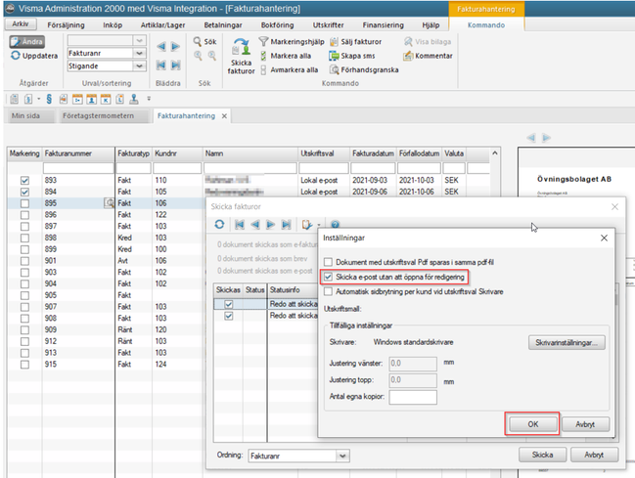This screenshot has height=478, width=635.
Task: Open dropdown arrow next to second quick toolbar icon
Action: pos(39,99)
